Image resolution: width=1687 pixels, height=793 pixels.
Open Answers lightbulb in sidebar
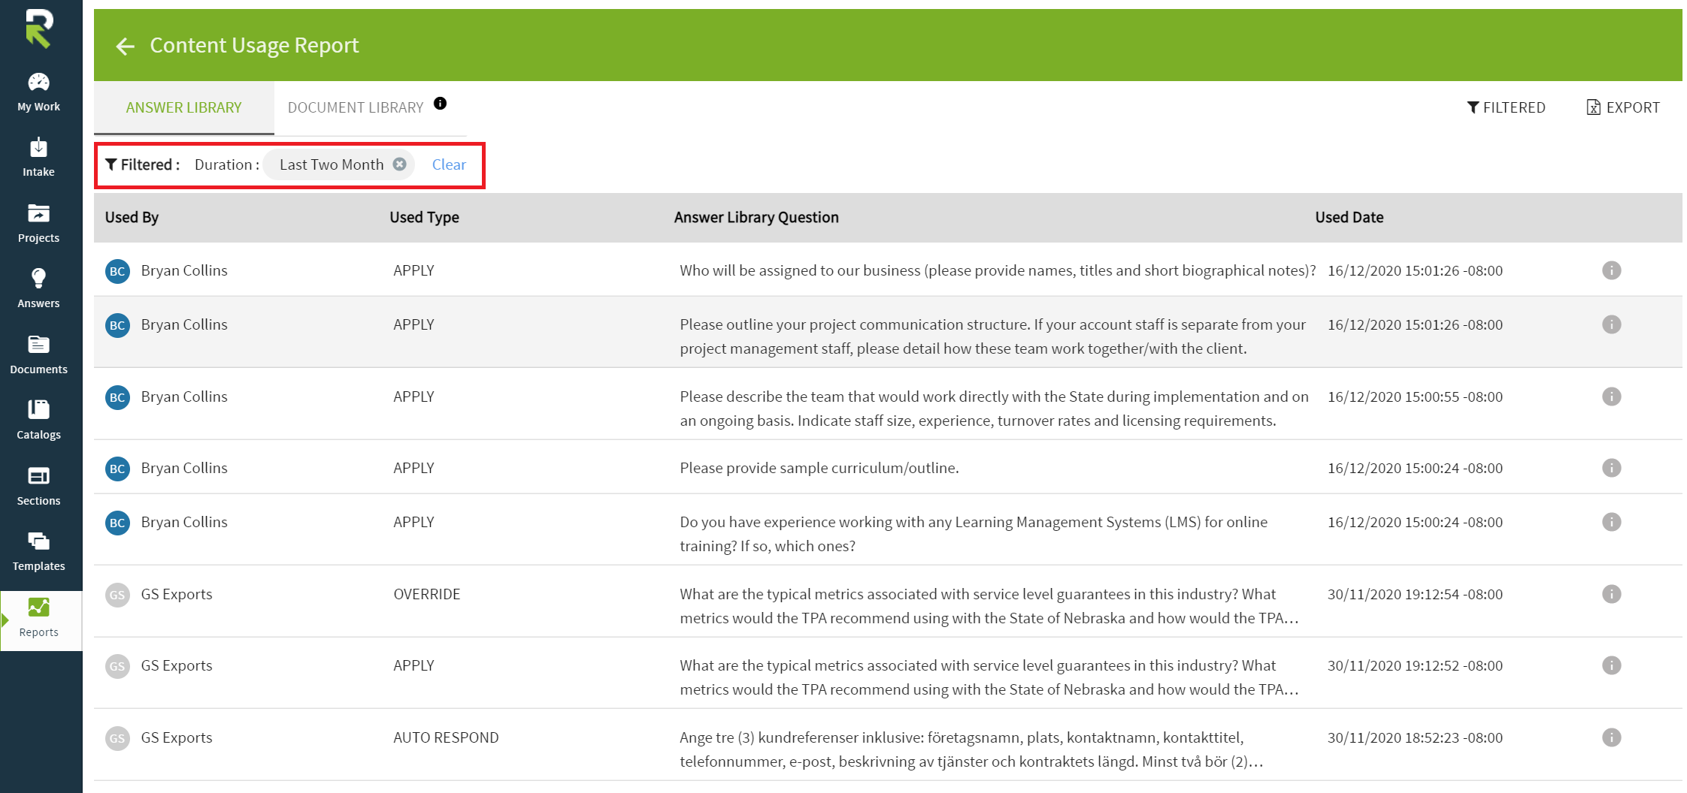pyautogui.click(x=39, y=288)
